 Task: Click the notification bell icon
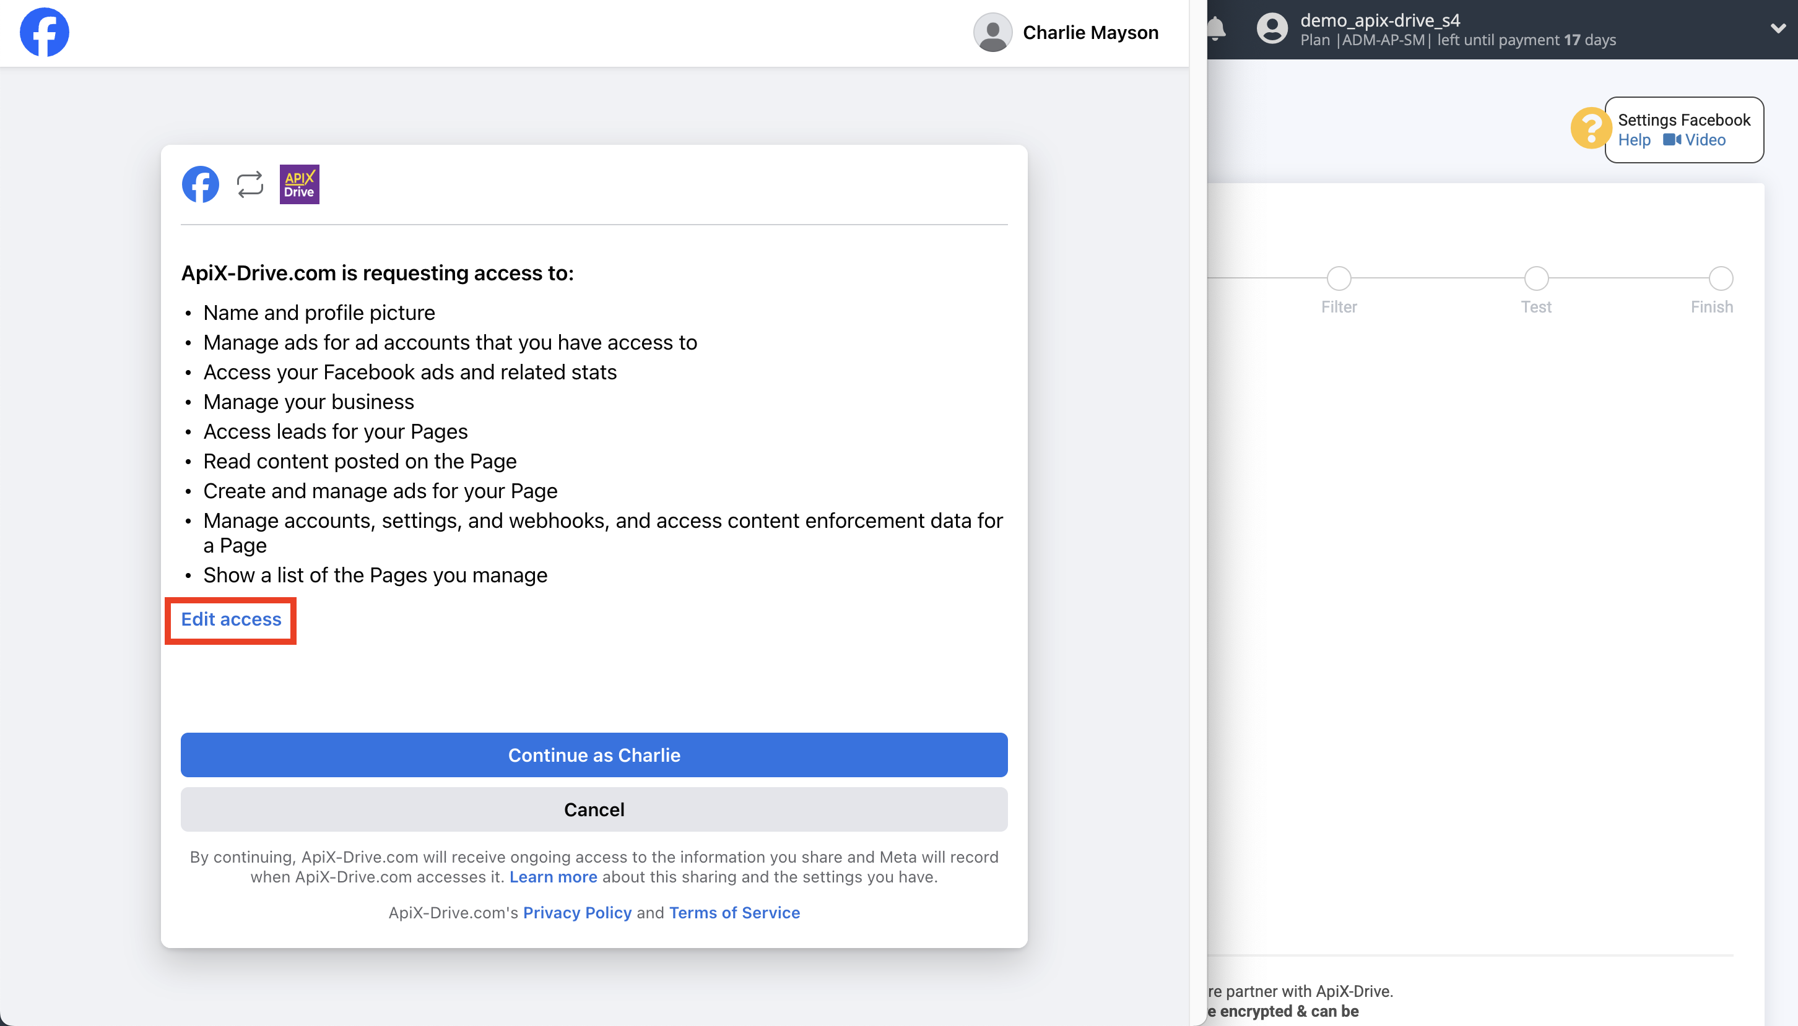click(x=1215, y=29)
